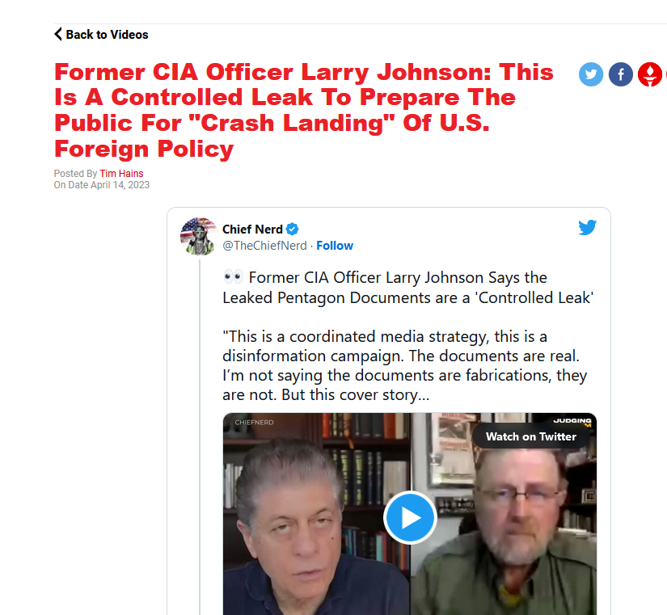Go back via Back to Videos text
Viewport: 667px width, 615px height.
[108, 35]
